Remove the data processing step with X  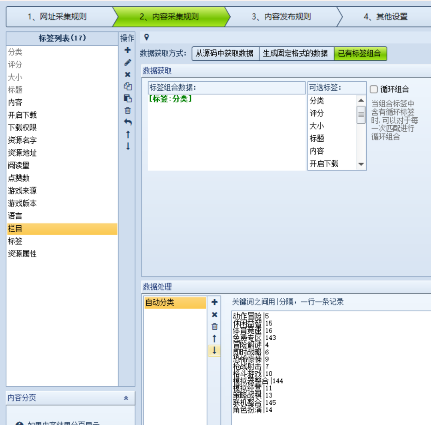(214, 315)
